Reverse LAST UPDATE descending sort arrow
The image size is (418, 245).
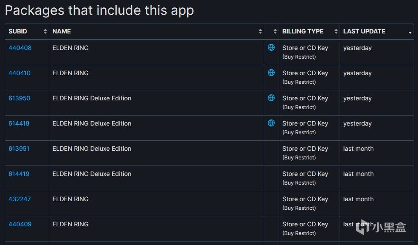410,33
